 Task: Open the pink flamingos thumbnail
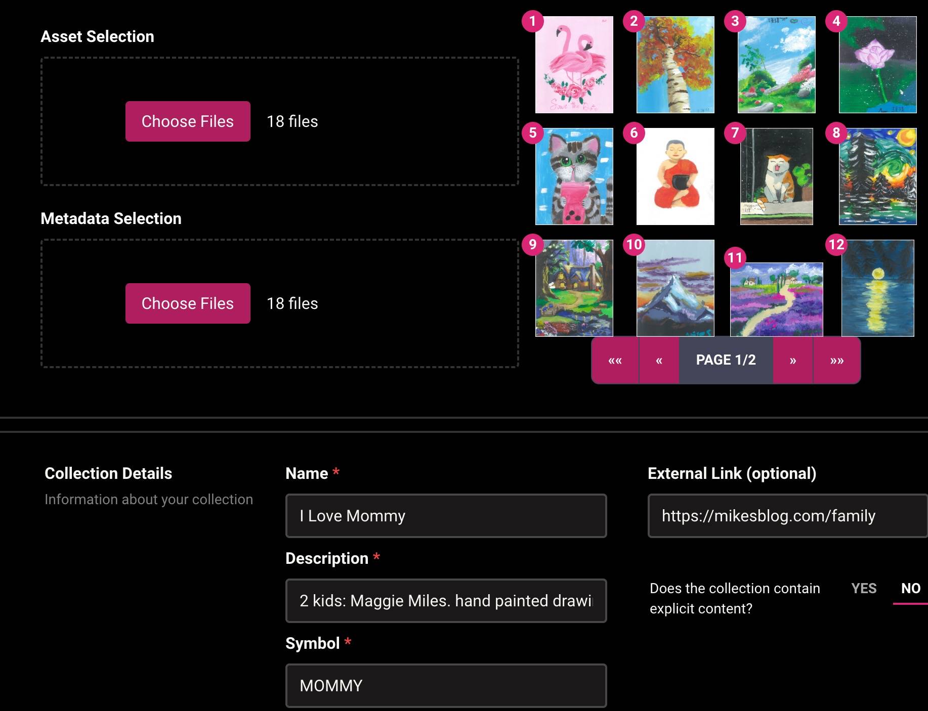[x=574, y=65]
